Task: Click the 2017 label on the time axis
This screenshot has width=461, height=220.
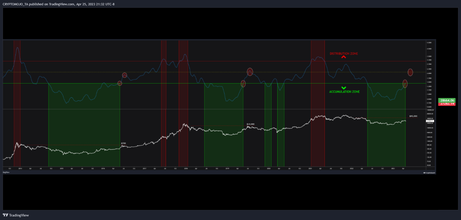Action: pos(144,168)
